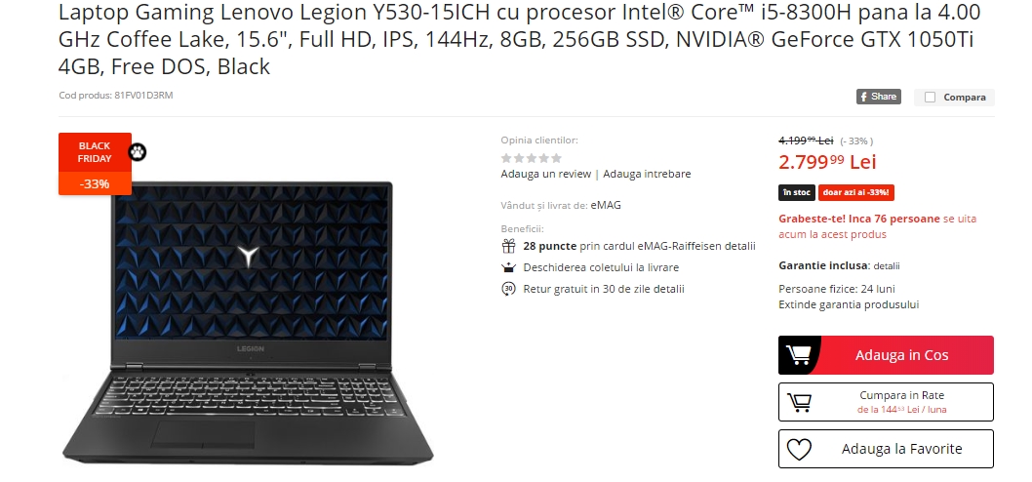Click the 30-day return icon
The width and height of the screenshot is (1032, 482).
point(508,289)
